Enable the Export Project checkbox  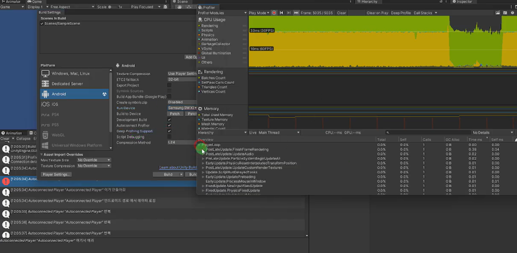coord(169,85)
